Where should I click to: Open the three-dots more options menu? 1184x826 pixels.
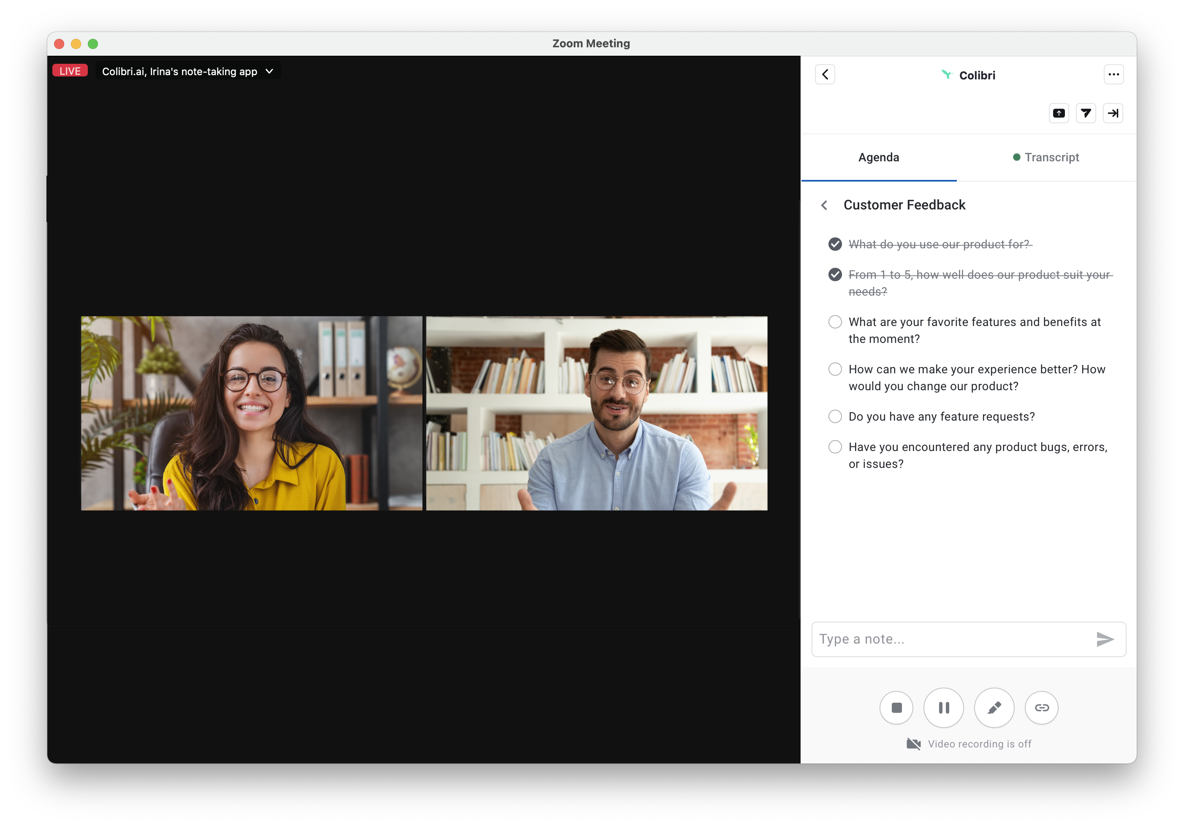(1113, 75)
